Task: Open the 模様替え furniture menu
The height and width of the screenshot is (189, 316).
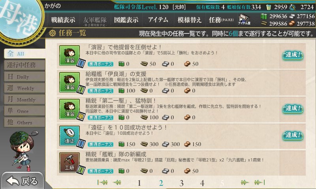Action: (189, 20)
